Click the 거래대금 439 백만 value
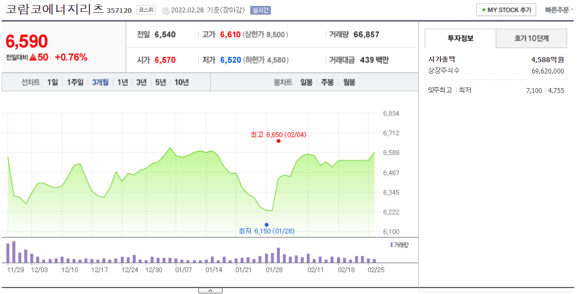The height and width of the screenshot is (294, 578). coord(374,60)
